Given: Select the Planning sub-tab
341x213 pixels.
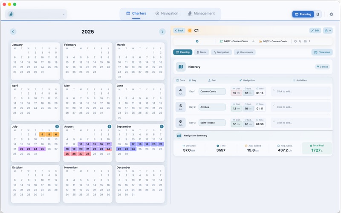Looking at the screenshot, I should tap(183, 52).
